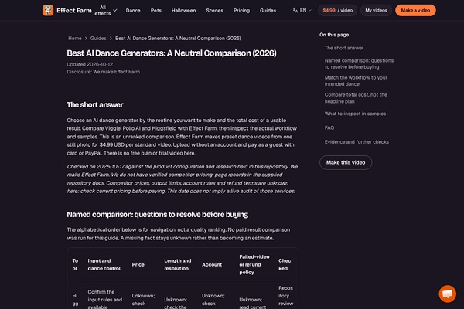The height and width of the screenshot is (309, 464).
Task: Click the $4.99 / video pill
Action: point(337,10)
